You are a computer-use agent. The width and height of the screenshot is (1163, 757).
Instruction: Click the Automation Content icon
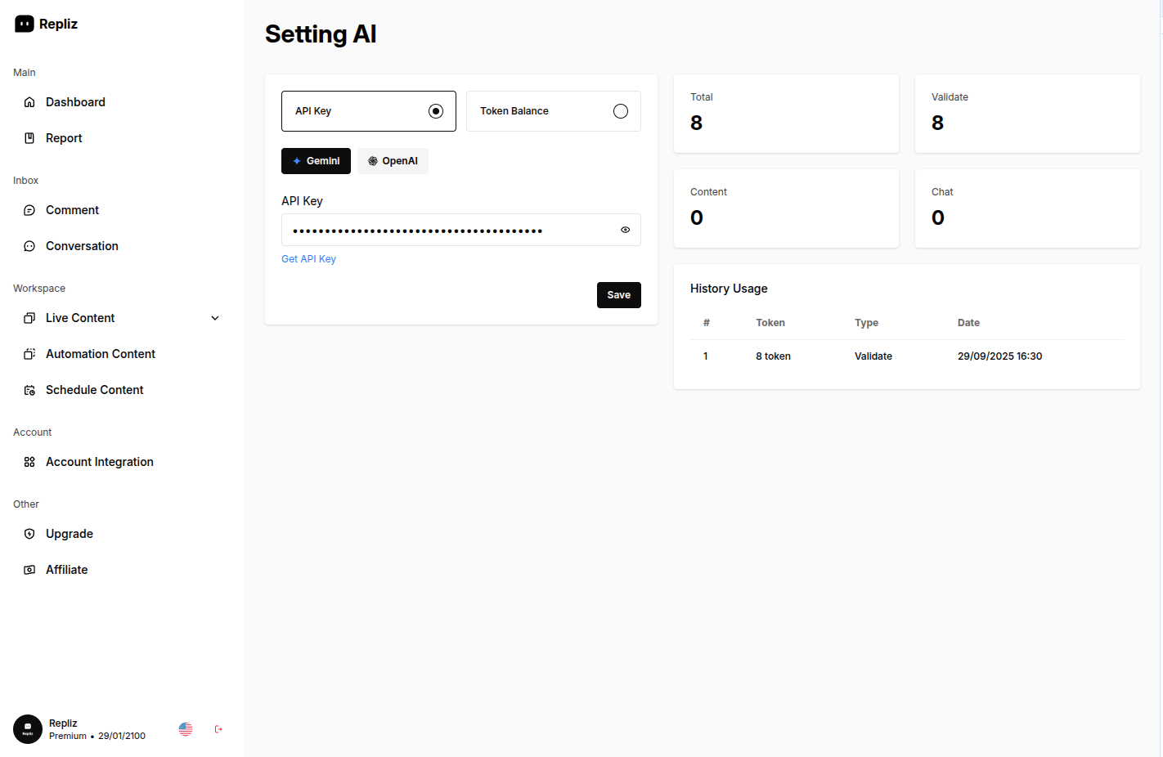(29, 354)
